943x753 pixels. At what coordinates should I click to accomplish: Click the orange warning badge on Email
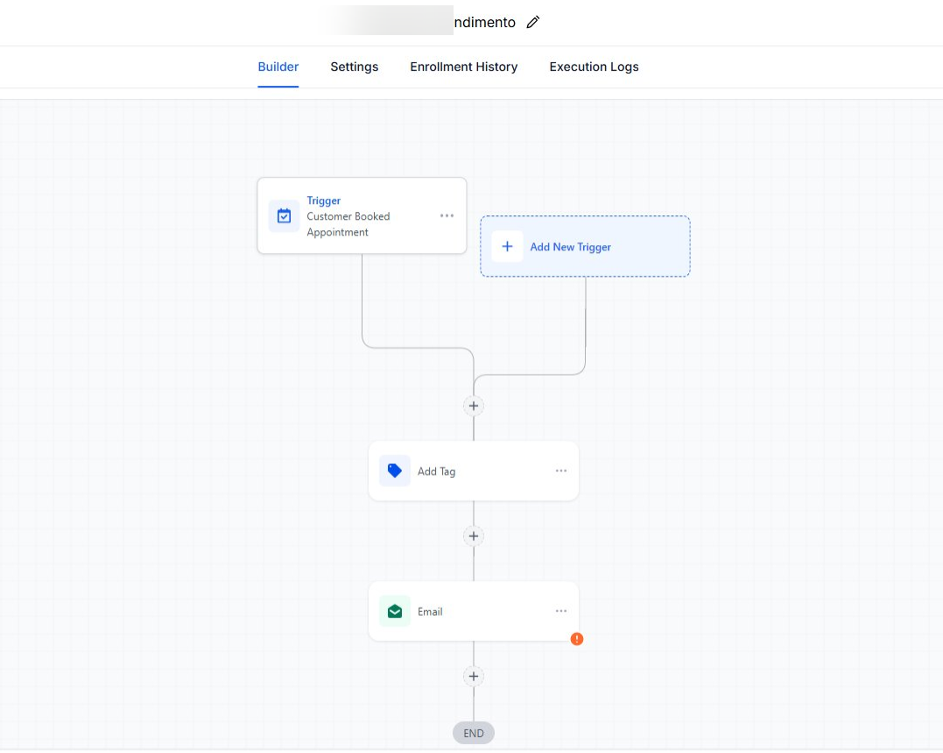577,639
